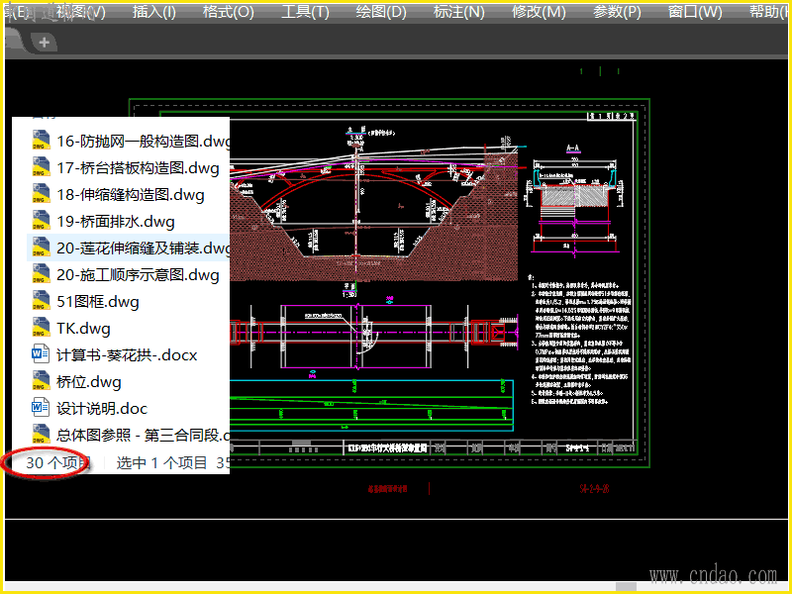792x594 pixels.
Task: Select file 51图框.dwg in list
Action: pyautogui.click(x=129, y=302)
